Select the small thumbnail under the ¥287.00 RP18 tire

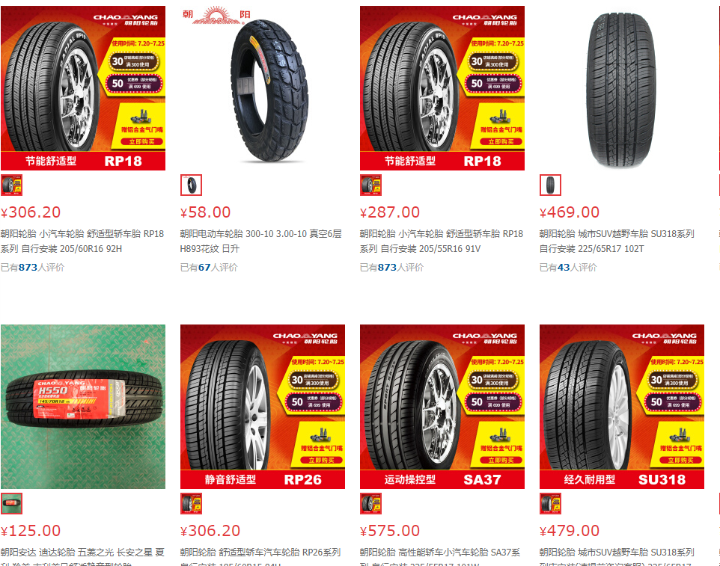coord(370,185)
